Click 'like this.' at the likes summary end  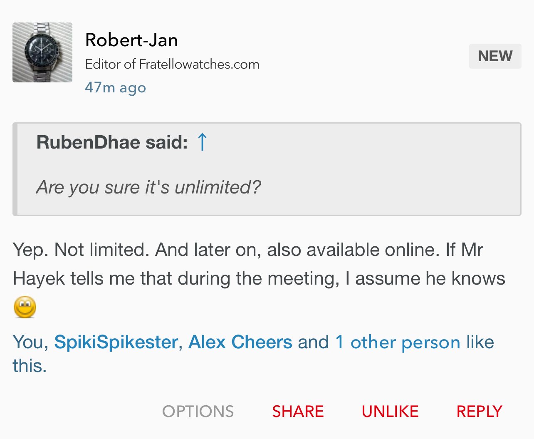(30, 366)
